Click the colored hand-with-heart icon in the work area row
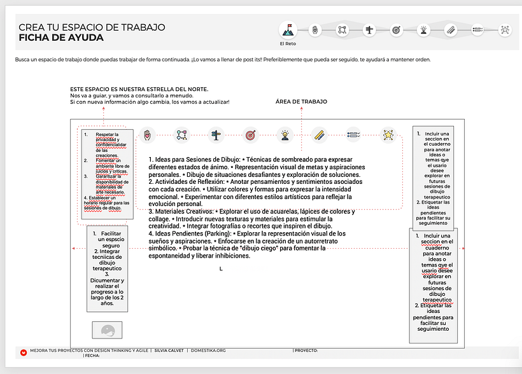 [x=148, y=135]
